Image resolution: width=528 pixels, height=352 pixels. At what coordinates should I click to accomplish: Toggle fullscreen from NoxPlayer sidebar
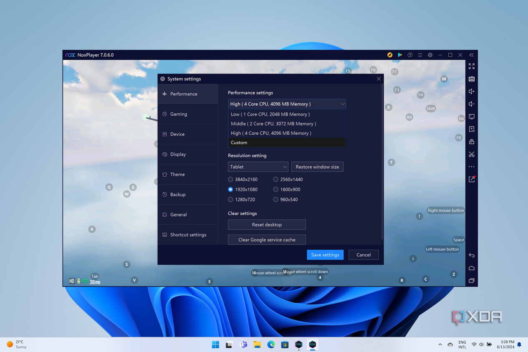(x=471, y=66)
